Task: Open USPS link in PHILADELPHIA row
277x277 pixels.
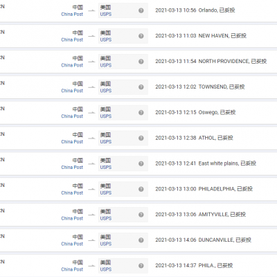Action: click(x=106, y=193)
